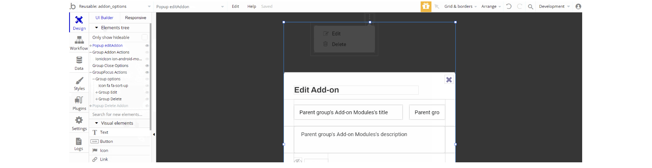Open the Settings gear section
The image size is (652, 168).
pyautogui.click(x=79, y=123)
